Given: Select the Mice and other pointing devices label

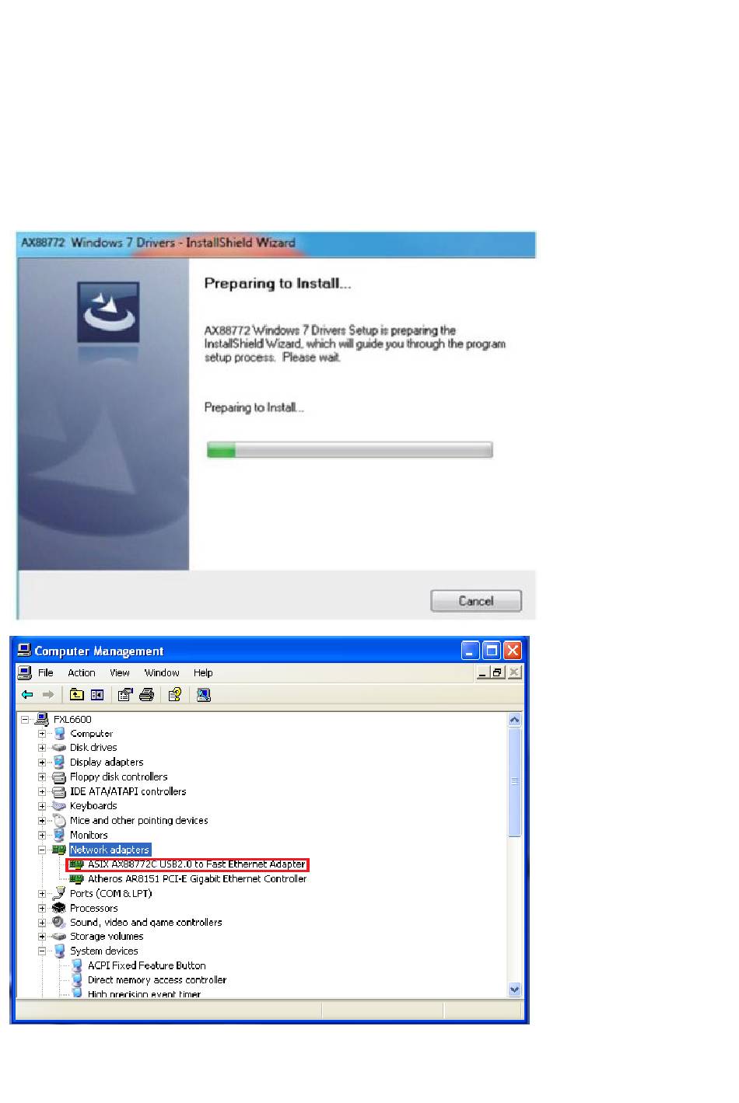Looking at the screenshot, I should pyautogui.click(x=139, y=821).
